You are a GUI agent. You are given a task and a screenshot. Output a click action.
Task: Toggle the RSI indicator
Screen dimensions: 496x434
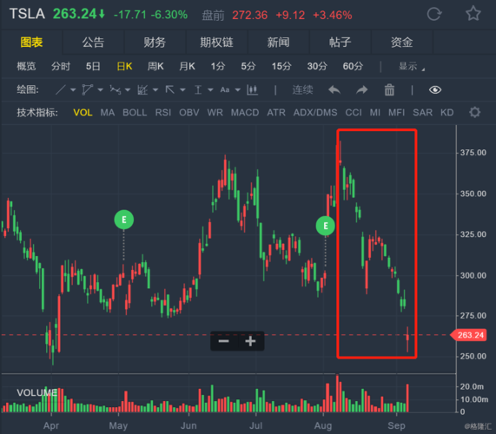[163, 113]
